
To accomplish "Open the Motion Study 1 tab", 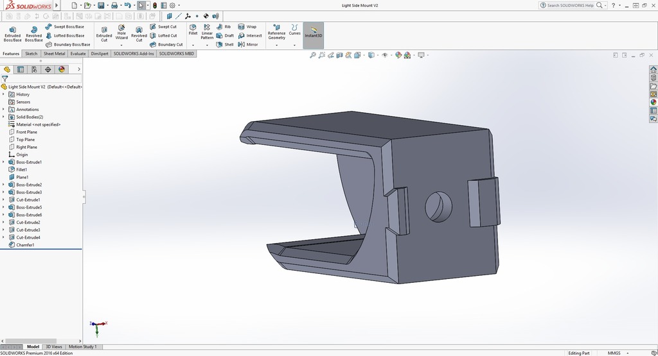I will (x=83, y=347).
